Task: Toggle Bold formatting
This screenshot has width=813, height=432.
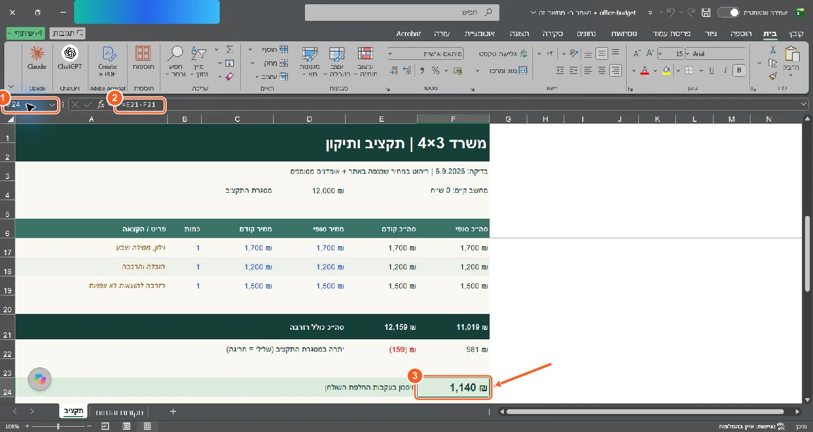Action: pos(739,70)
